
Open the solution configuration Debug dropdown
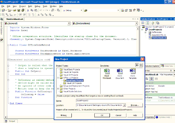pyautogui.click(x=81, y=10)
